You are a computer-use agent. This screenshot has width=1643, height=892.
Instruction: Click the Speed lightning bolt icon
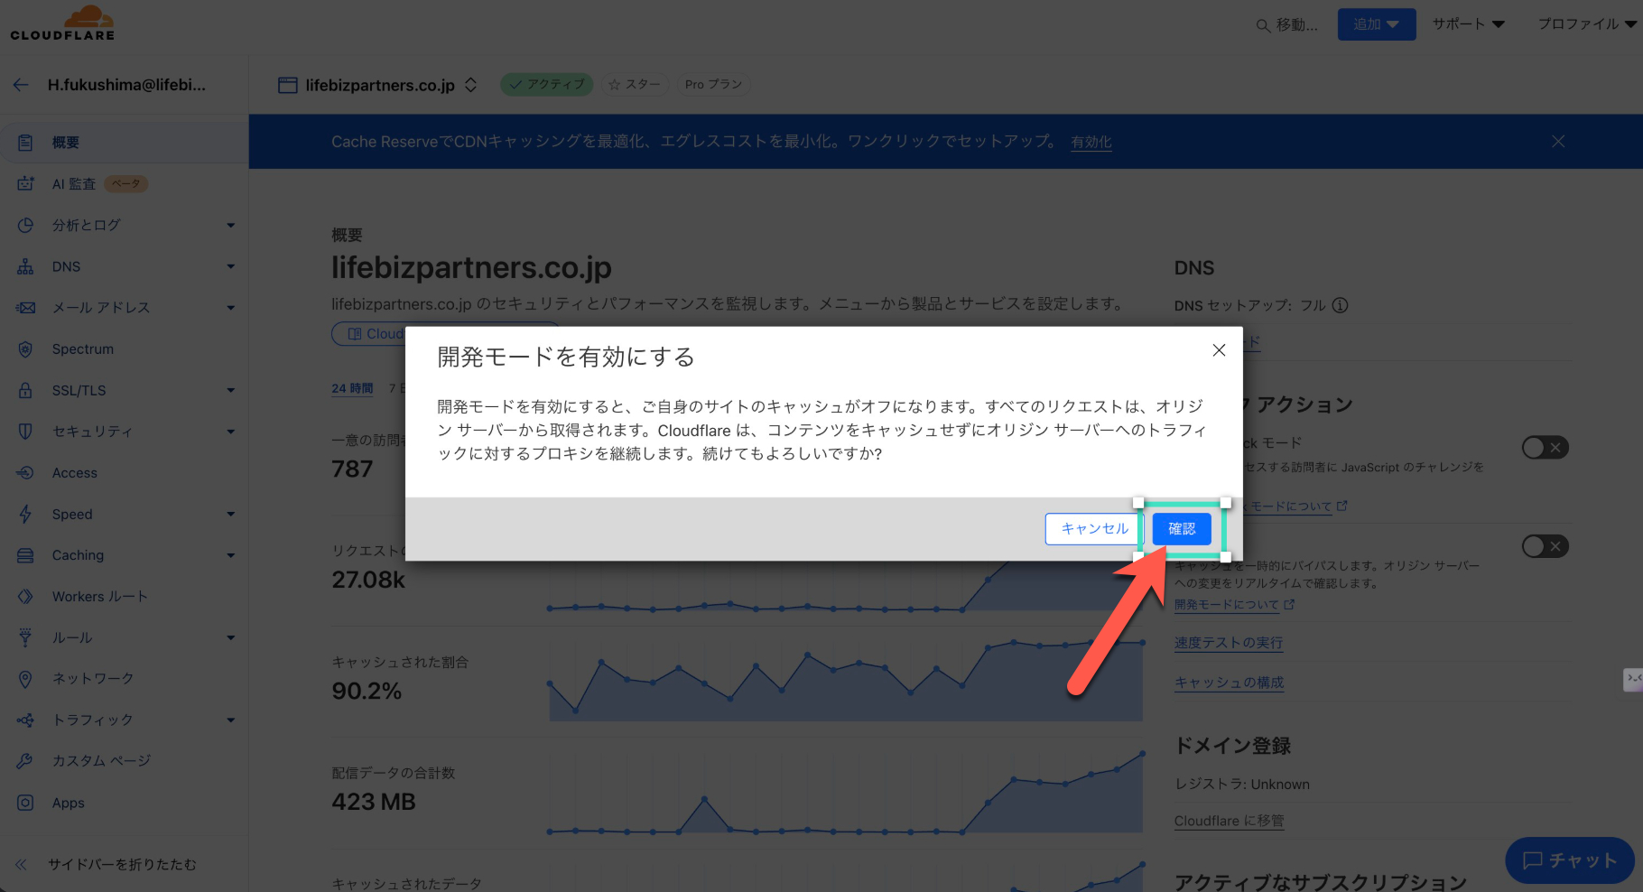tap(25, 515)
